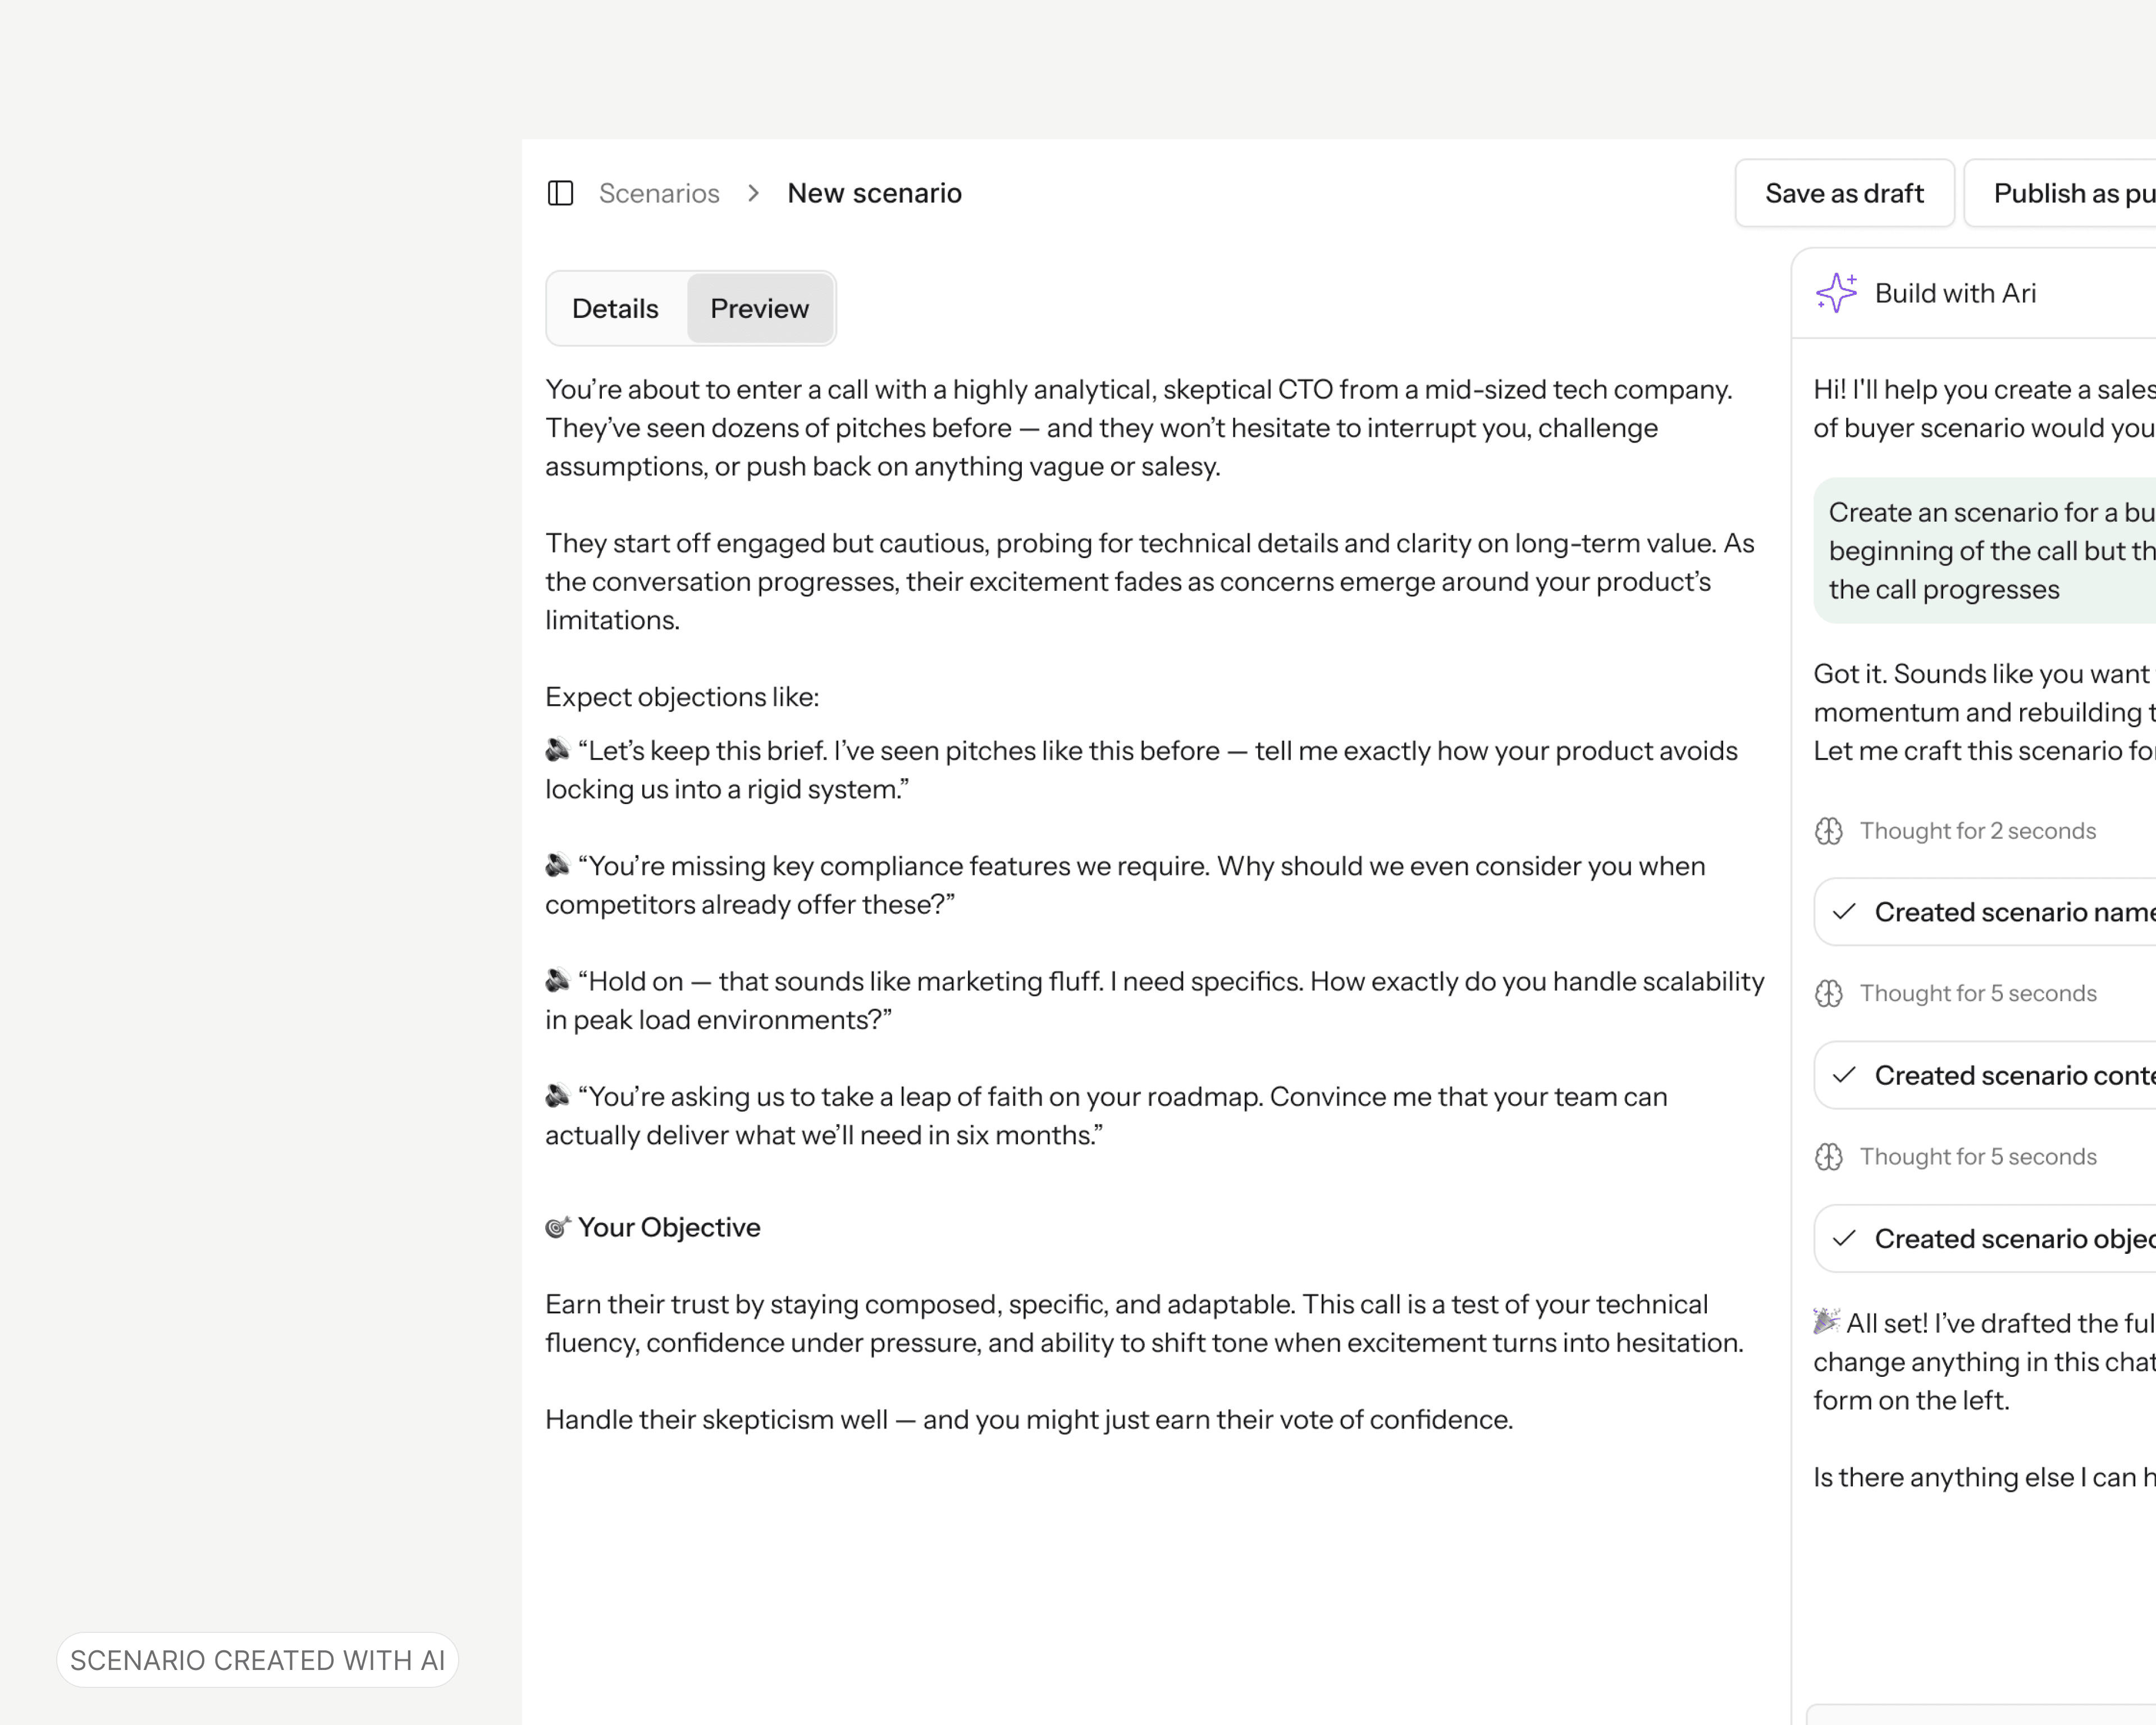The image size is (2156, 1725).
Task: Click checkmark icon on Created scenario objective
Action: point(1844,1238)
